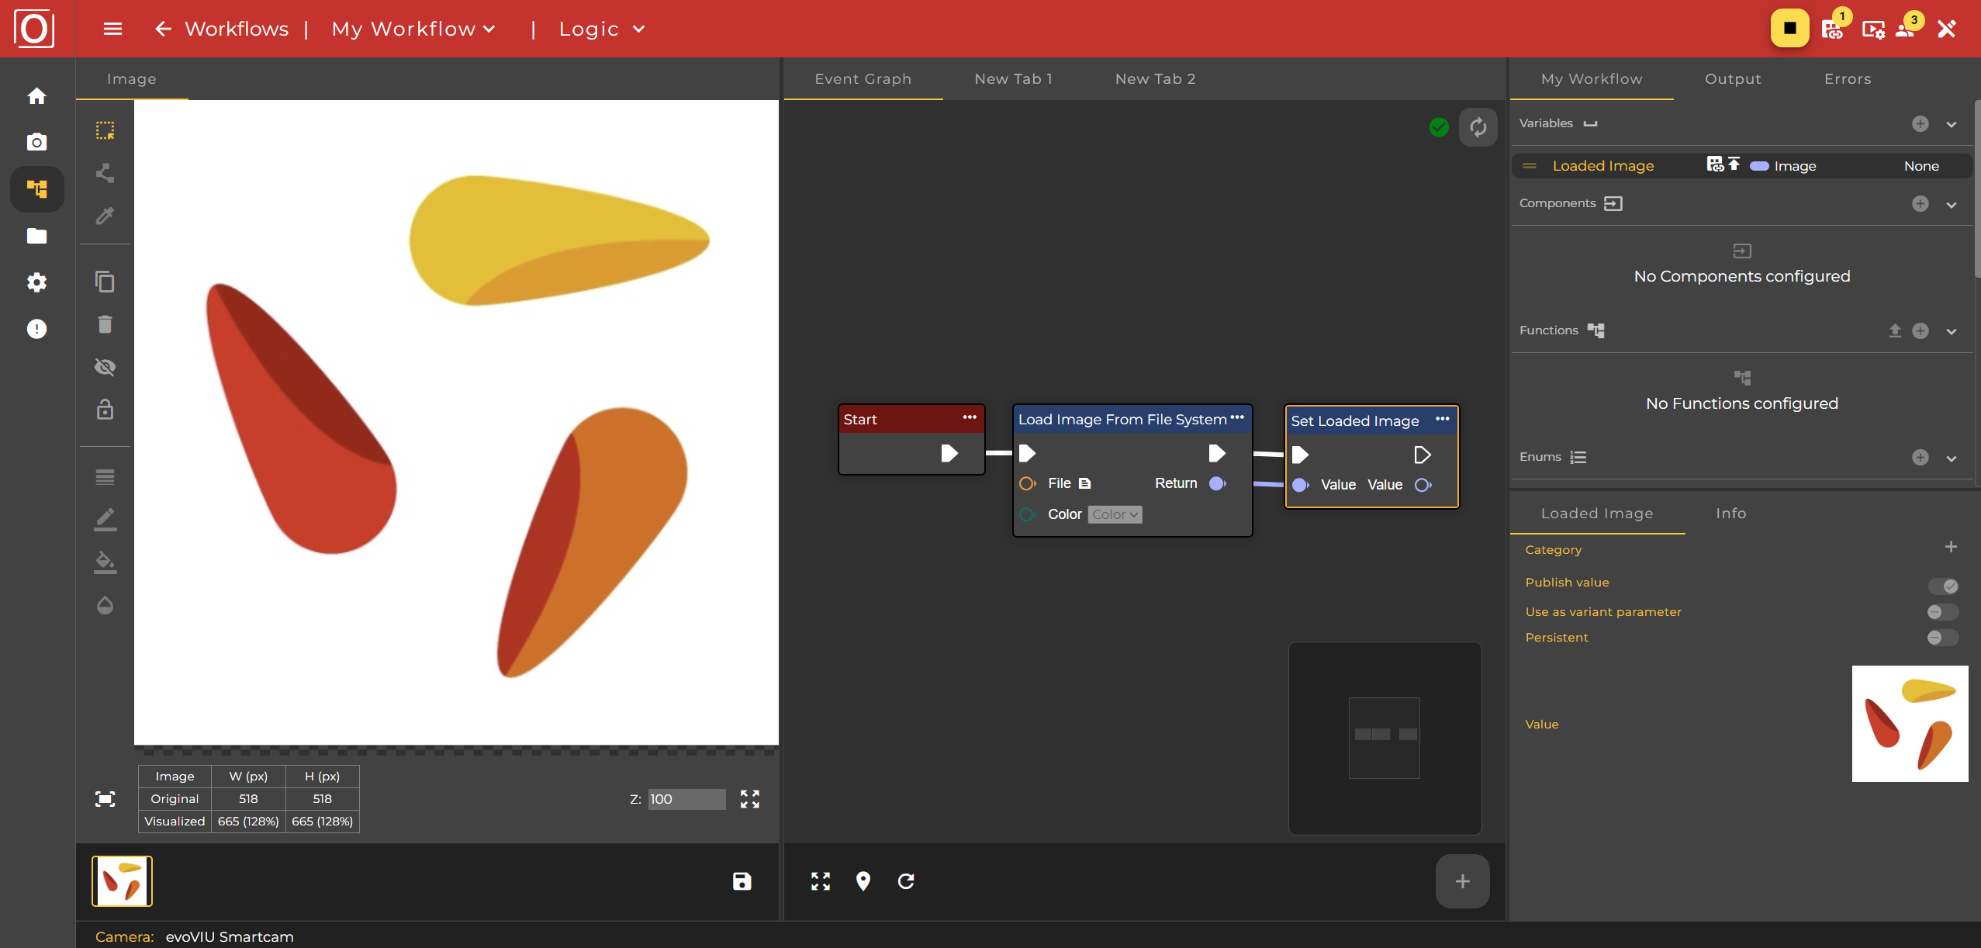Open the camera page in sidebar
Viewport: 1981px width, 948px height.
(x=36, y=142)
